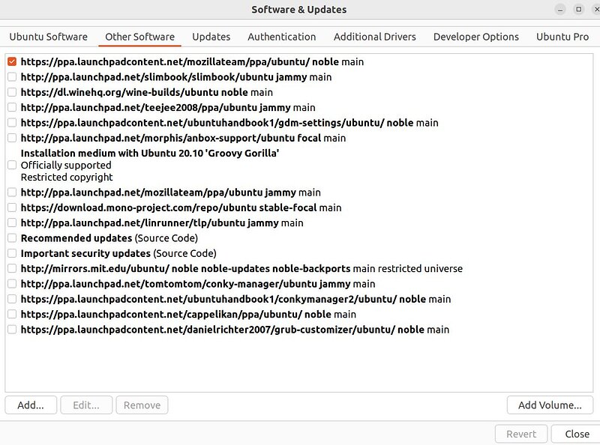This screenshot has width=600, height=445.
Task: Select the teejee2008/ppa/ubuntu jammy row text
Action: 168,107
